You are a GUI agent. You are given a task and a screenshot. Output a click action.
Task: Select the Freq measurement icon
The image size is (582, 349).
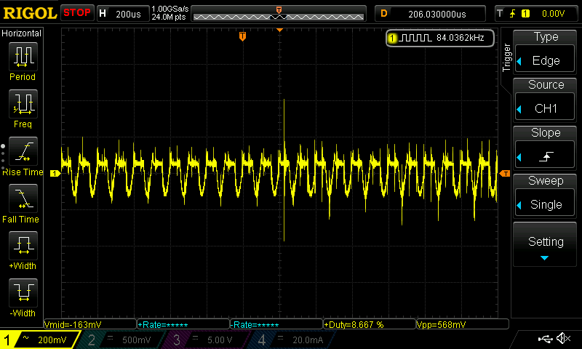click(x=23, y=103)
